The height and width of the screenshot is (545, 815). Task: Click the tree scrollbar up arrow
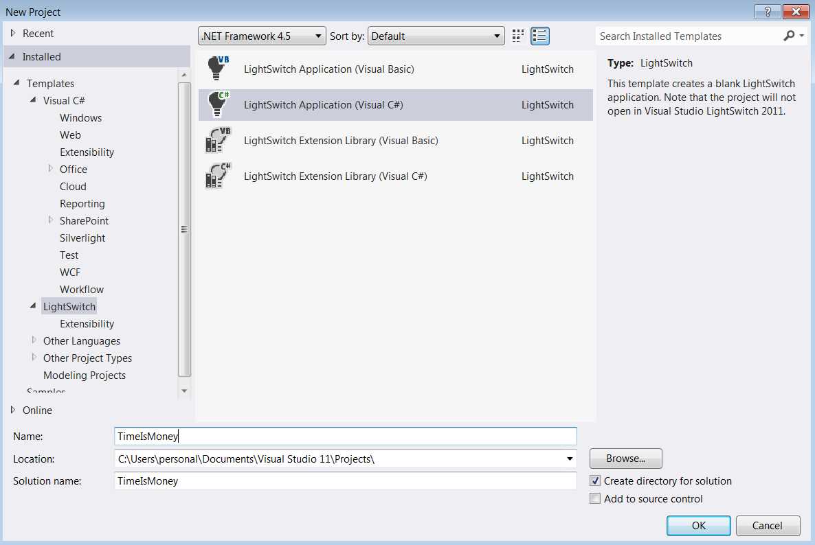[184, 76]
